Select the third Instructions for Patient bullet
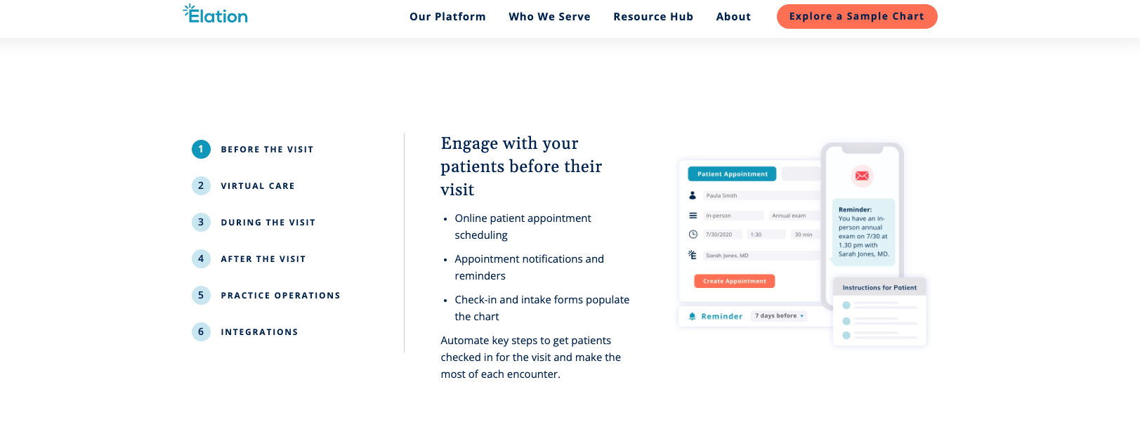 846,336
